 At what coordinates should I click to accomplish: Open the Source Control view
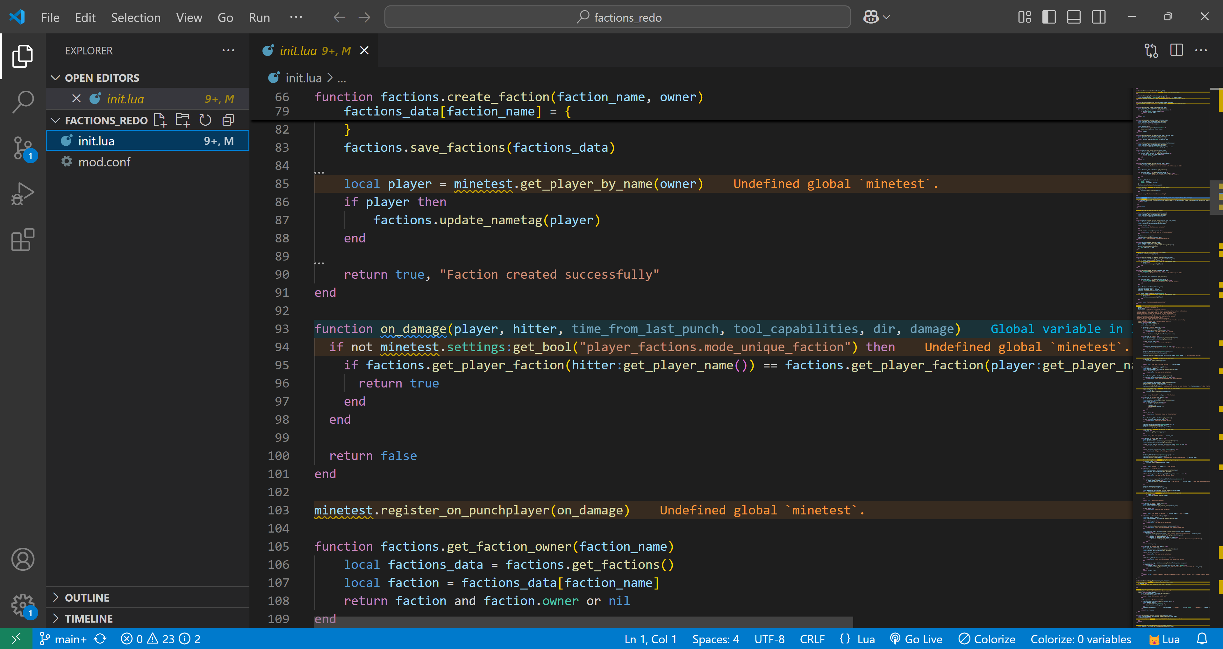22,148
